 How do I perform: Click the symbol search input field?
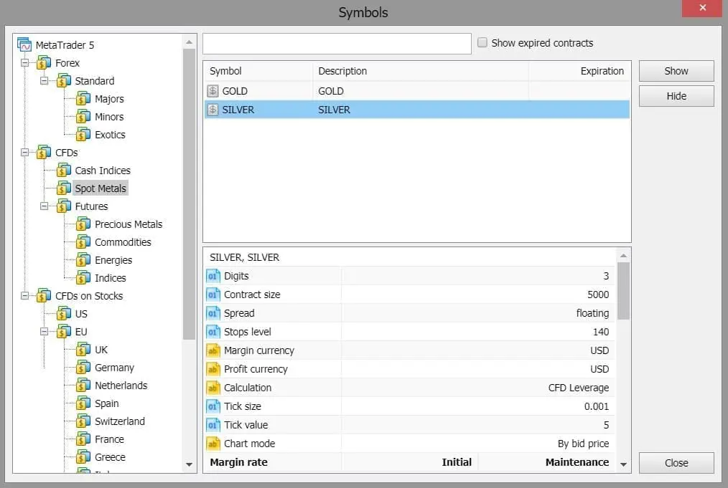click(x=337, y=43)
